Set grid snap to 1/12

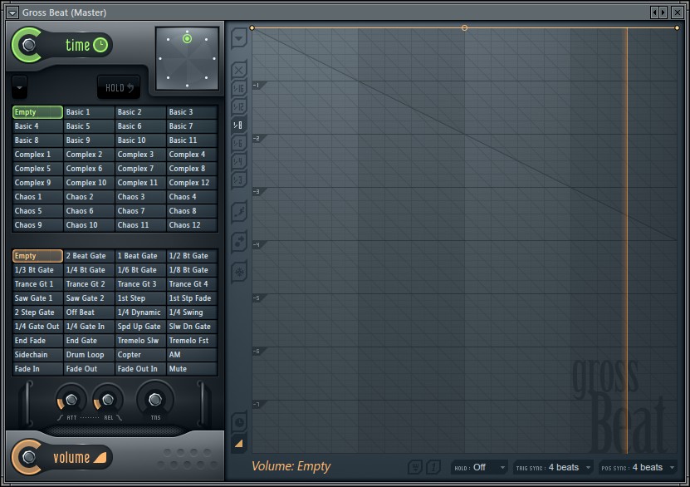click(x=238, y=106)
